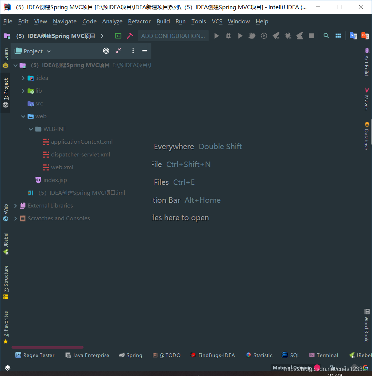This screenshot has width=372, height=376.
Task: Click the gray rabbit toolbar icon
Action: tap(299, 36)
